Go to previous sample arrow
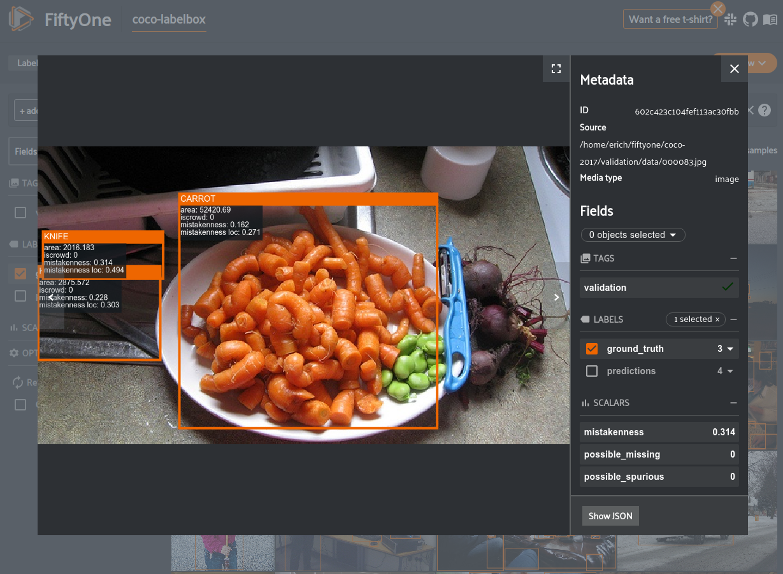 [51, 297]
